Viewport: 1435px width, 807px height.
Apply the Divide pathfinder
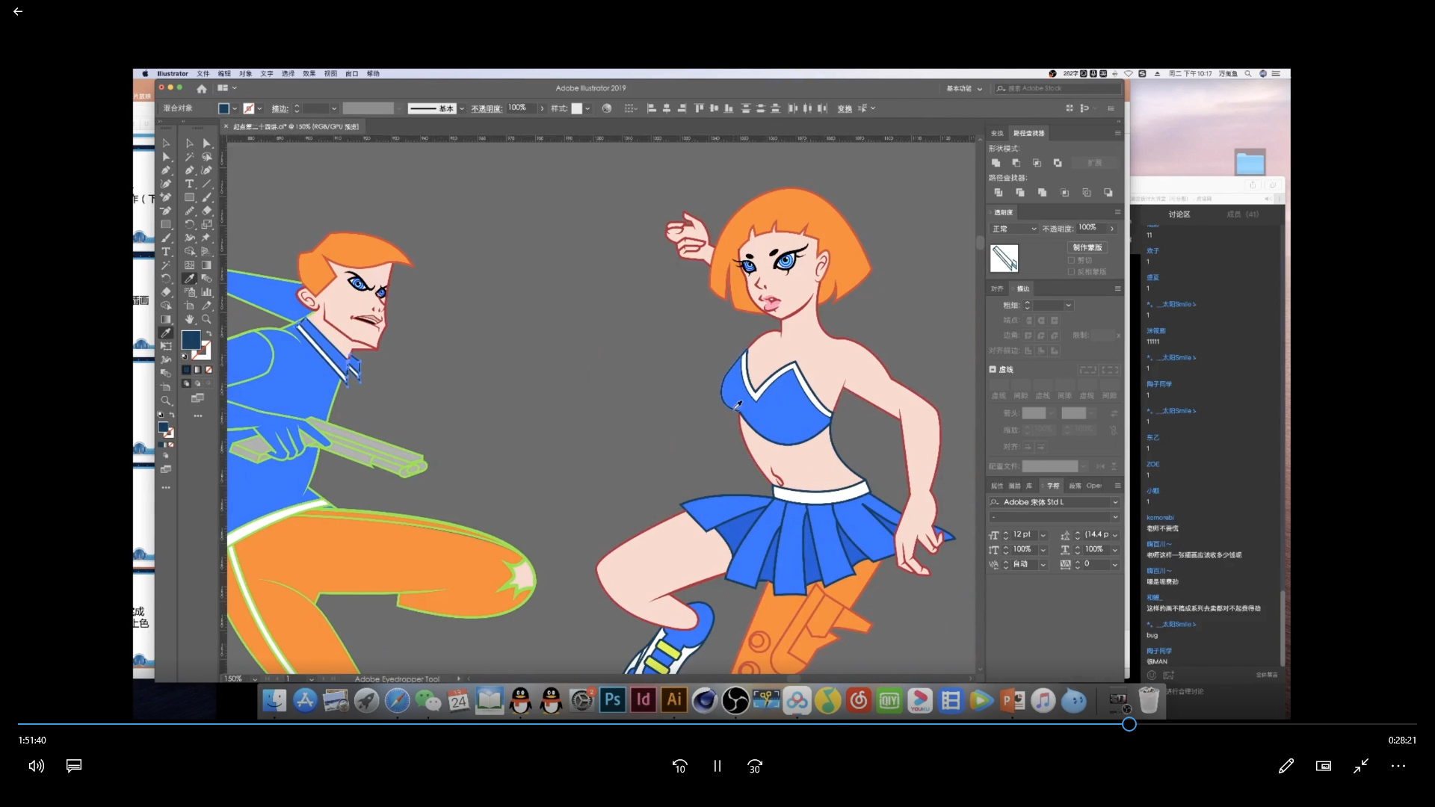pos(998,193)
